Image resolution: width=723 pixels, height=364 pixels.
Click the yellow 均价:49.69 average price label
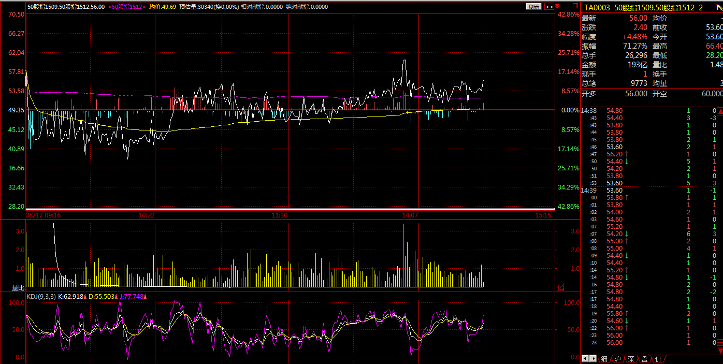pos(163,7)
